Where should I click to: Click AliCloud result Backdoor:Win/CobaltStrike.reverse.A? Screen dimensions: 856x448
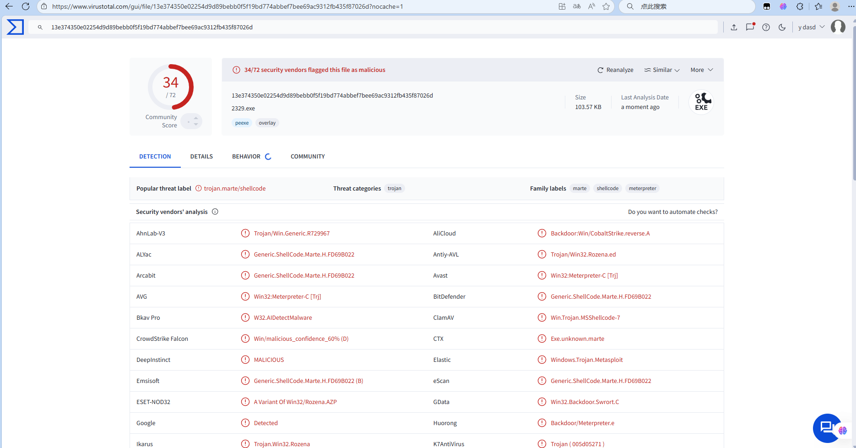600,234
